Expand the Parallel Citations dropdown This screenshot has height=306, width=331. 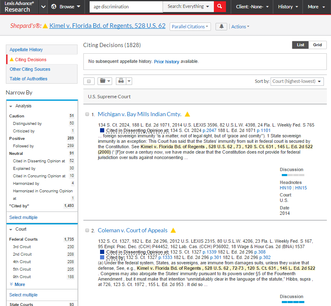click(190, 27)
